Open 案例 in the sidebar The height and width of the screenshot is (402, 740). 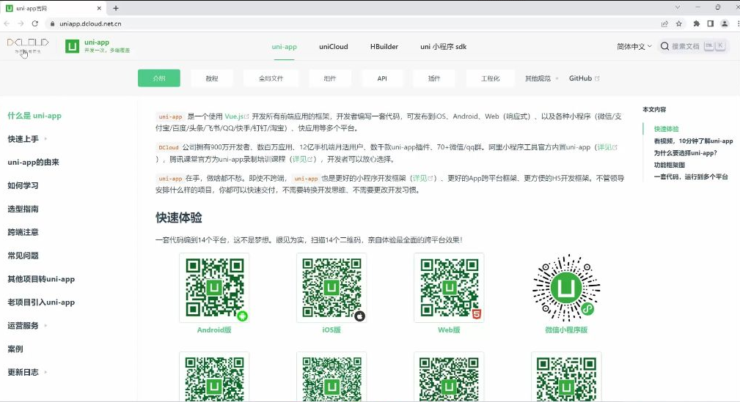click(15, 349)
